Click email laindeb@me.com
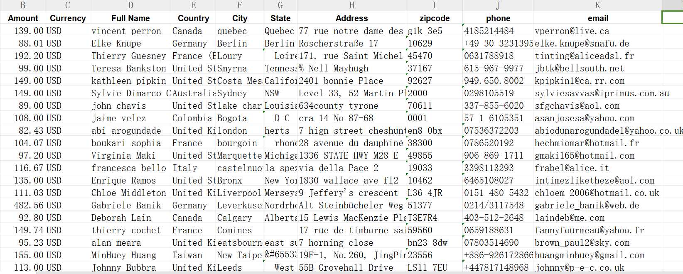This screenshot has width=683, height=274. [x=597, y=218]
